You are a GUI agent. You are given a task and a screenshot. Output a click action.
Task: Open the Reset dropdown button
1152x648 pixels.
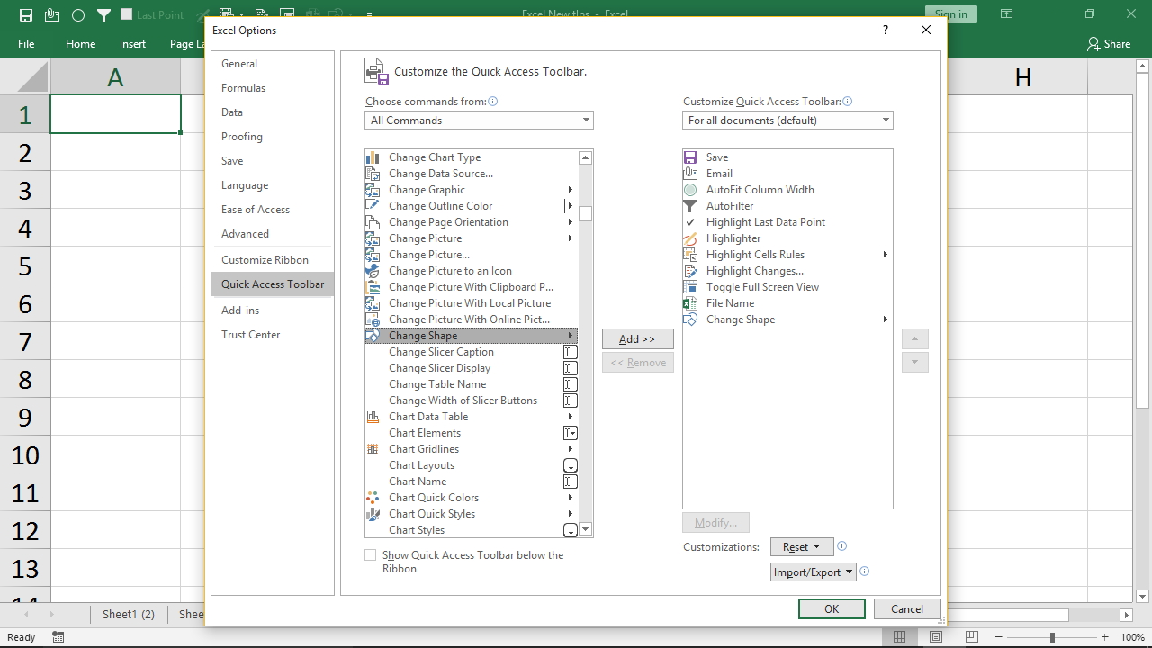tap(802, 547)
